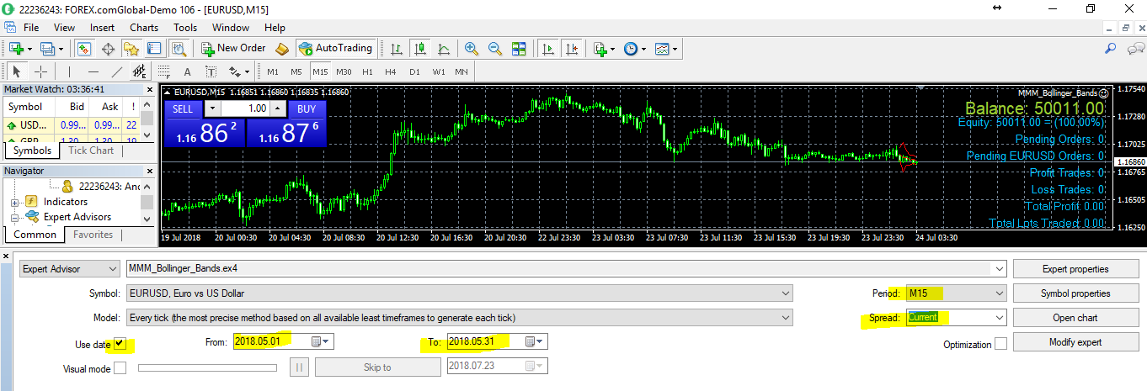
Task: Click the Symbol properties button
Action: [x=1075, y=293]
